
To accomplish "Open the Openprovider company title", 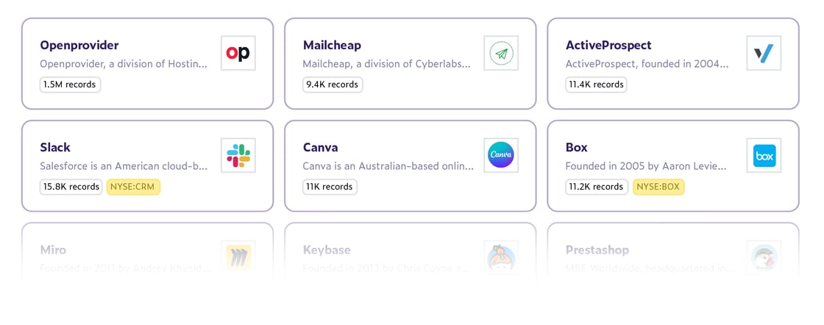I will 79,45.
